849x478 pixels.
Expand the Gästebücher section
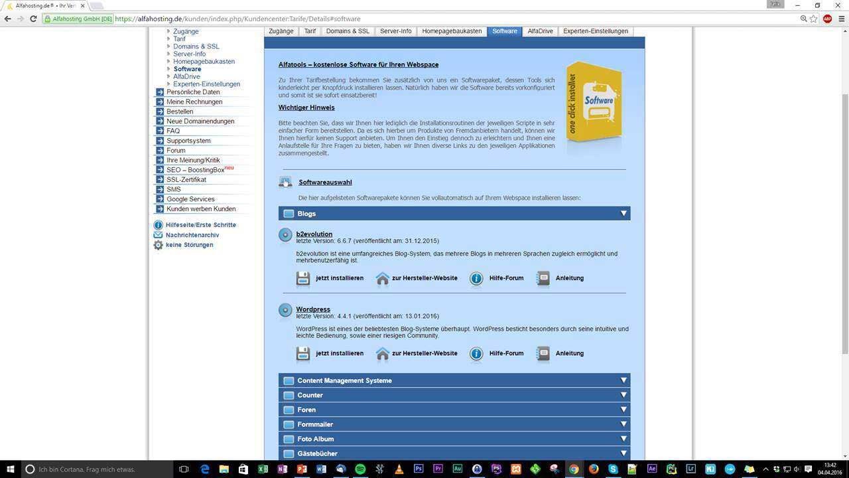click(454, 453)
